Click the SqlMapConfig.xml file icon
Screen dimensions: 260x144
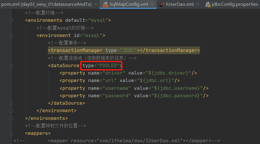click(105, 5)
